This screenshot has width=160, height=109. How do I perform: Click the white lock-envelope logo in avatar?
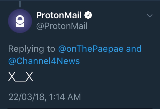(x=20, y=21)
